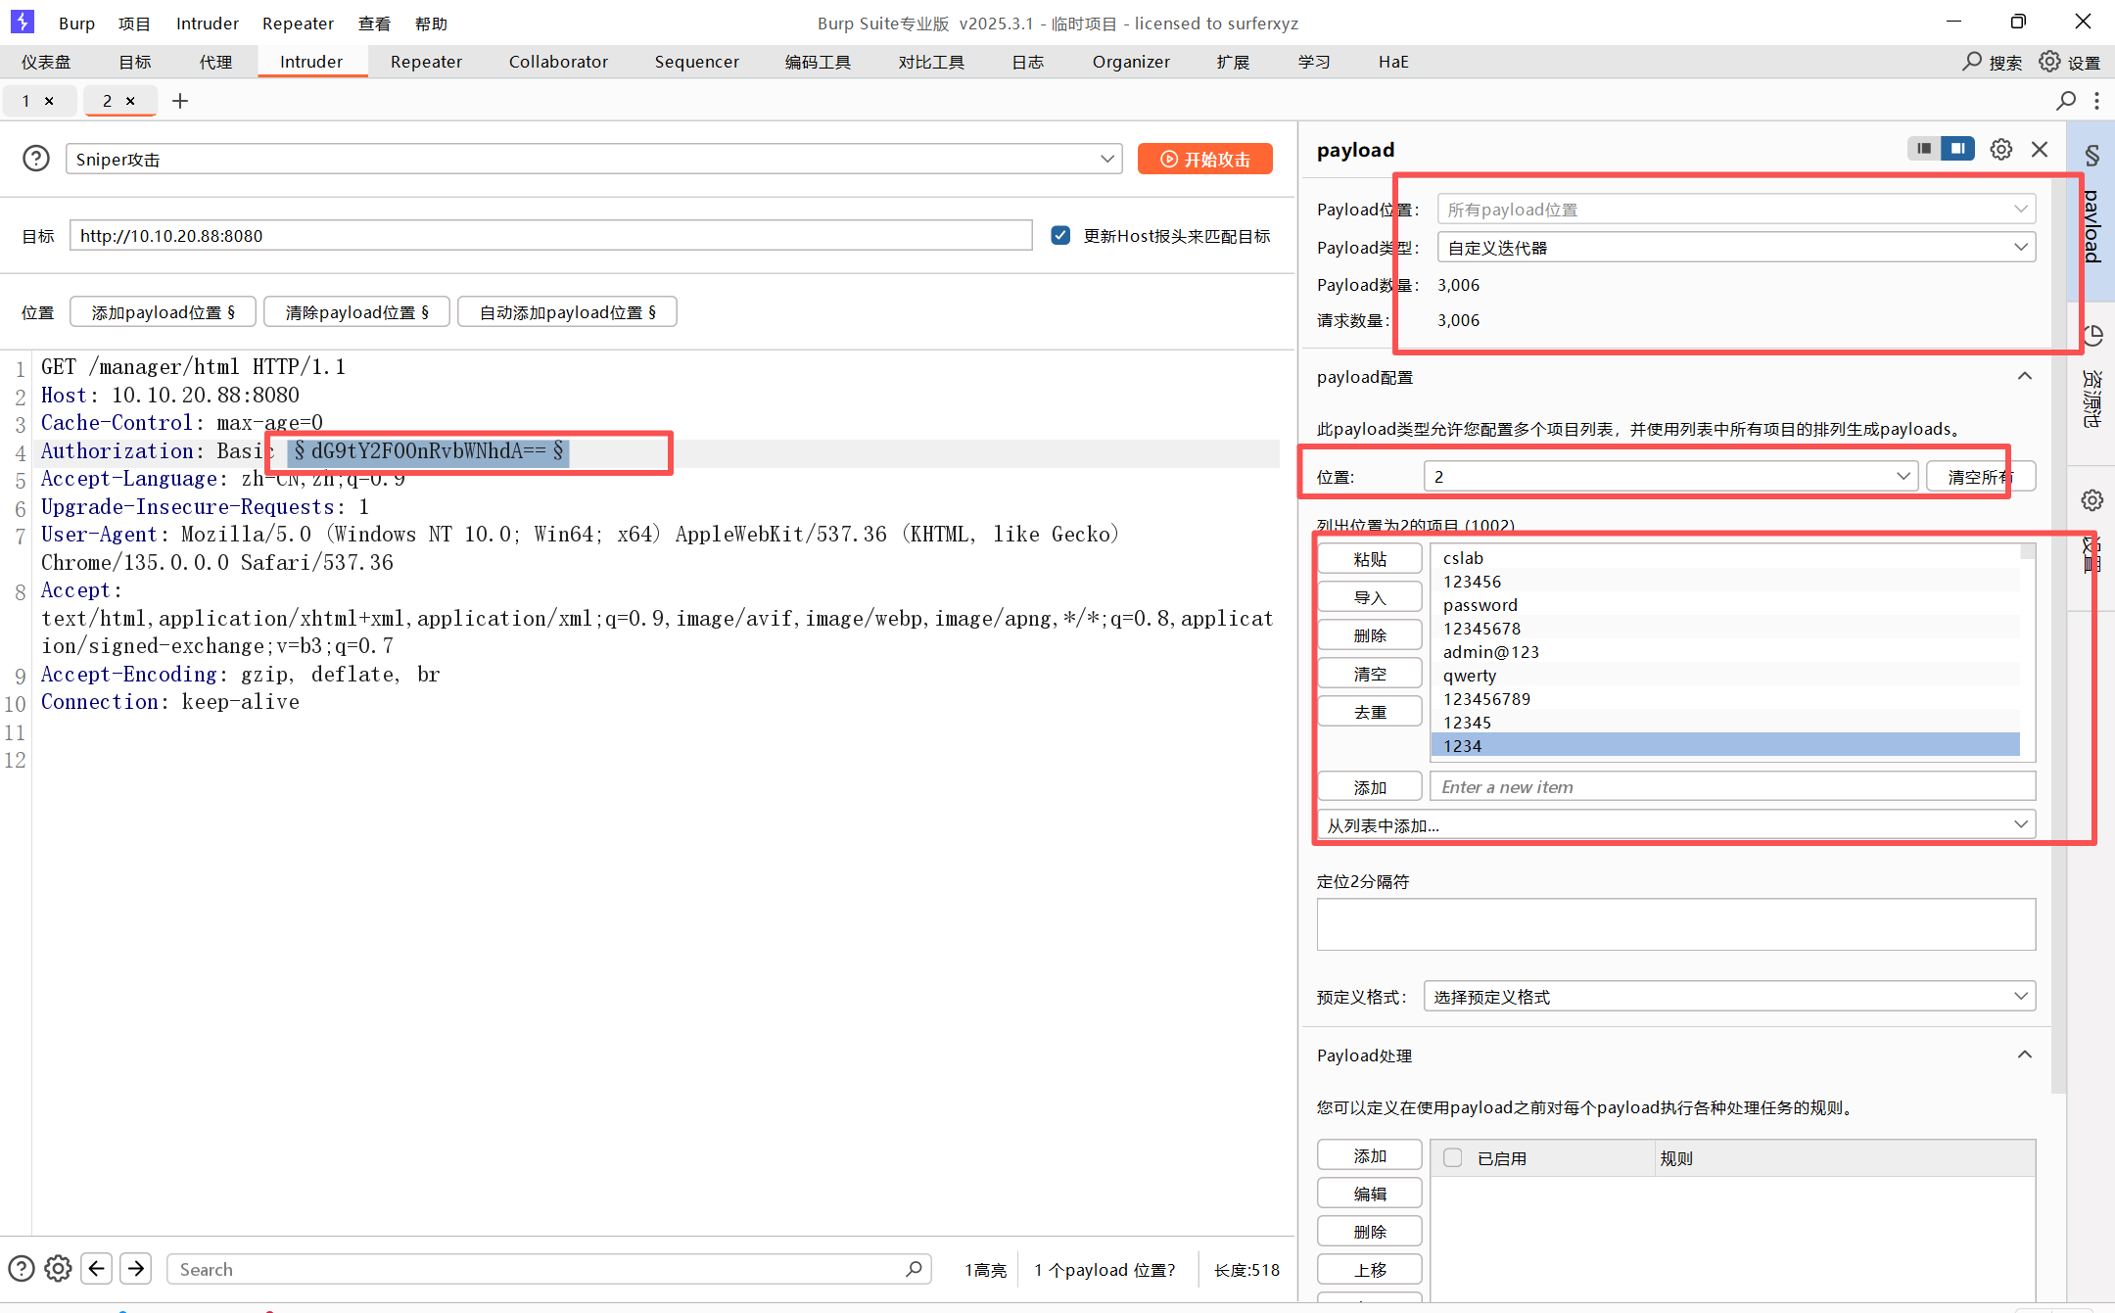Click 去重 to deduplicate list

tap(1369, 712)
